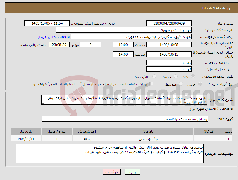Click the نام کالا column header
238x180 pixels.
(148, 132)
